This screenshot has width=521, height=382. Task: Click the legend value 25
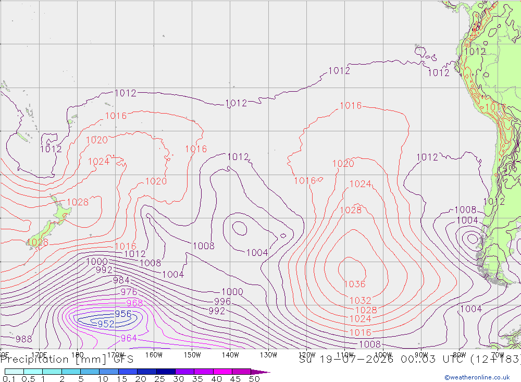pos(159,379)
